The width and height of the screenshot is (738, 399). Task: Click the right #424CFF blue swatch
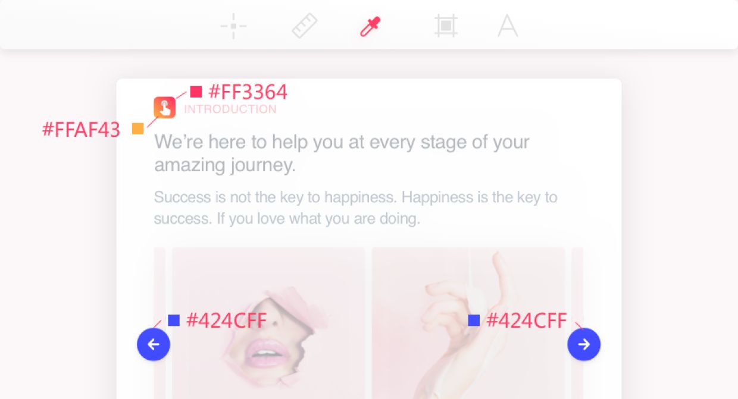(x=474, y=321)
